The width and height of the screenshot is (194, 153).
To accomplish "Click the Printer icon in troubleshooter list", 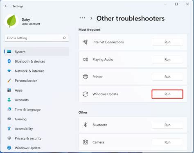I will pos(86,76).
